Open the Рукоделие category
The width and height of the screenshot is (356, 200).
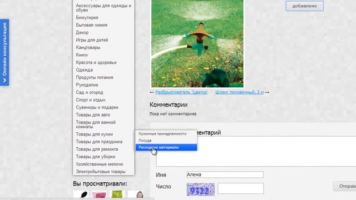tap(87, 85)
